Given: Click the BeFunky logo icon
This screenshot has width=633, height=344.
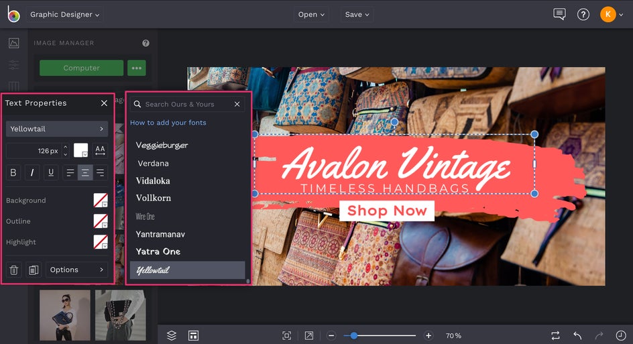Looking at the screenshot, I should click(13, 14).
